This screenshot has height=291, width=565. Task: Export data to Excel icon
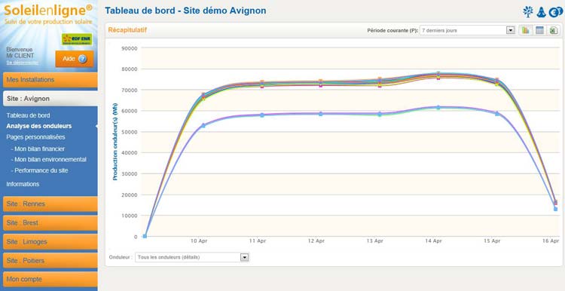click(553, 30)
